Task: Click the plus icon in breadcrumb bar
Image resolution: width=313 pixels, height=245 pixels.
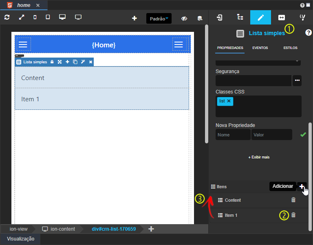Action: tap(151, 229)
